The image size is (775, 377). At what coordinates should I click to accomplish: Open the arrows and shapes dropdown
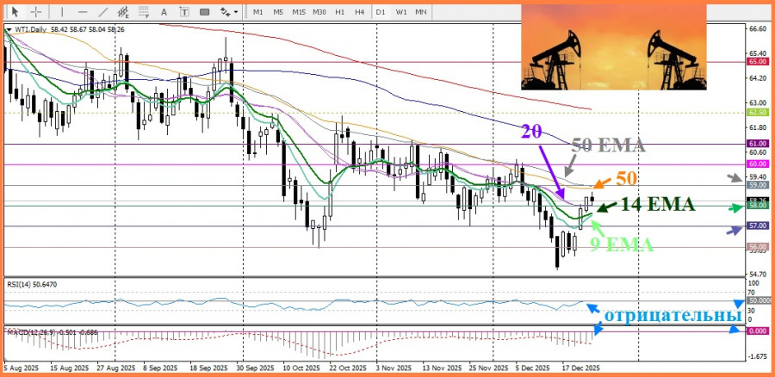[x=228, y=12]
